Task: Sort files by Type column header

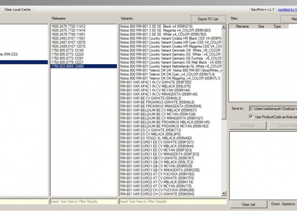Action: click(x=277, y=27)
